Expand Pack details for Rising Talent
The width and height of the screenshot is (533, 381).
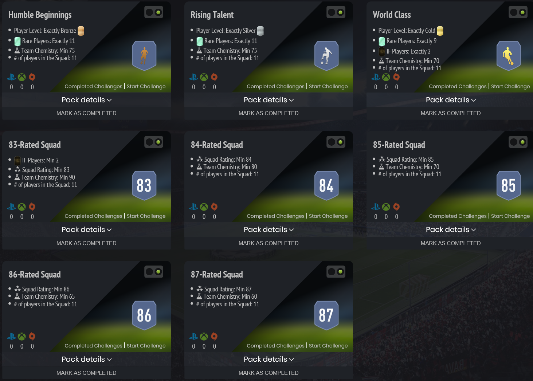point(269,100)
